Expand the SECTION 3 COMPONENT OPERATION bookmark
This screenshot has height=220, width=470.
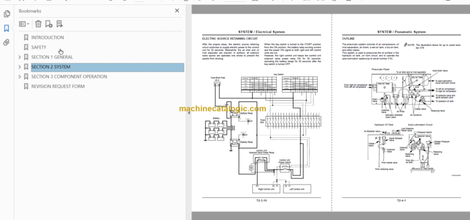click(20, 76)
